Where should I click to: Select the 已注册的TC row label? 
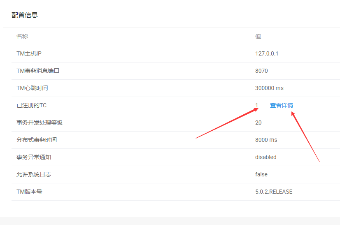(31, 105)
